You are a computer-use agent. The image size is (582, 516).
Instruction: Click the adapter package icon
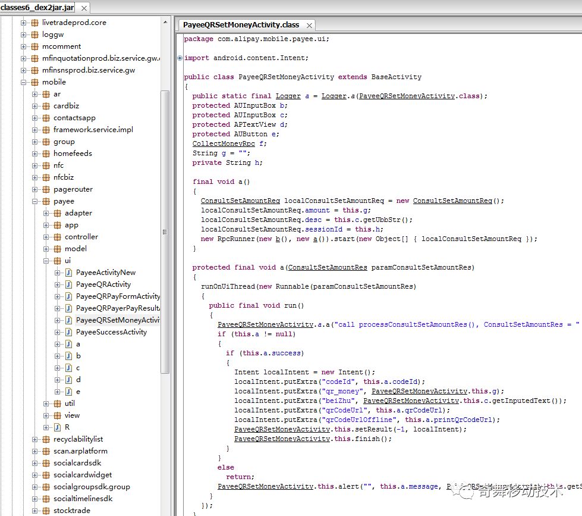click(57, 213)
